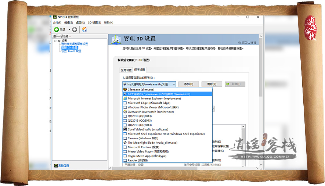Open the 编辑(E) menu
The image size is (325, 186).
[x=69, y=22]
